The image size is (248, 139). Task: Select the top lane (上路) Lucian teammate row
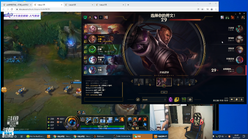coord(104,39)
